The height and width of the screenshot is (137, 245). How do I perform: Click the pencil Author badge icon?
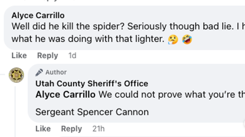[39, 73]
